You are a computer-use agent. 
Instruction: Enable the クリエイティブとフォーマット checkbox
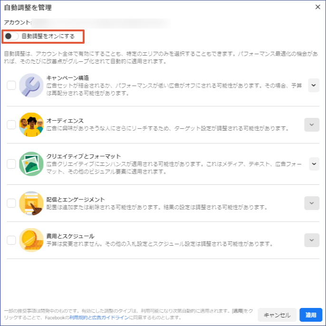pos(11,164)
